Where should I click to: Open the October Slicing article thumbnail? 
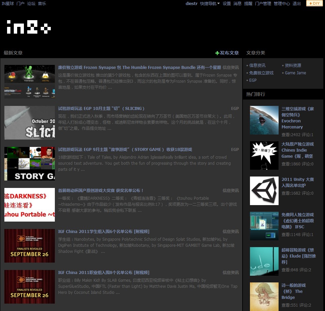(x=30, y=123)
